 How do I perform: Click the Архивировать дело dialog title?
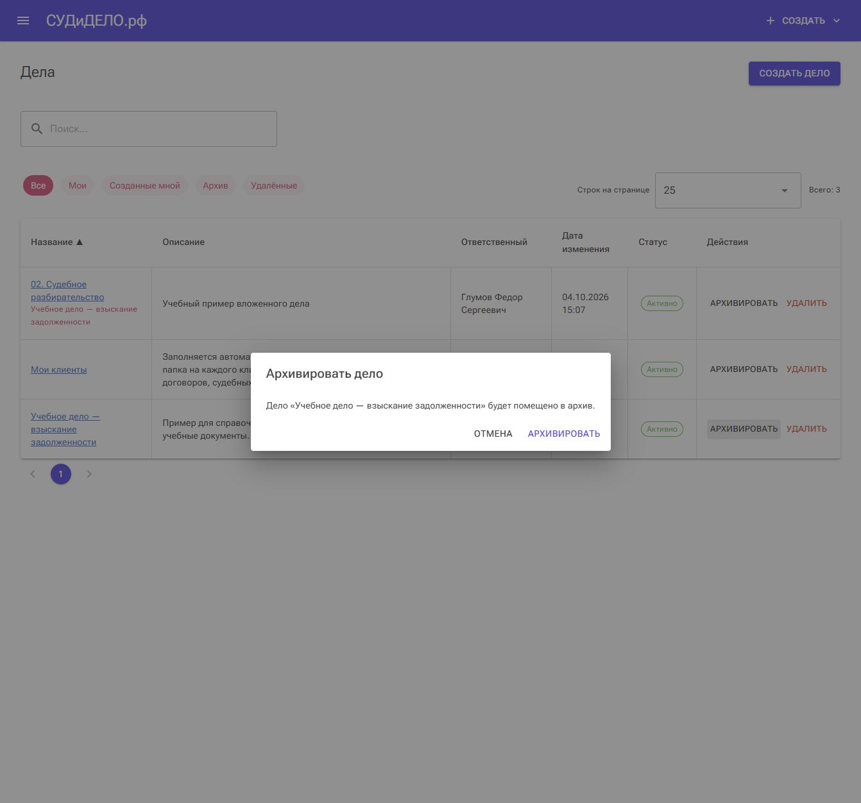pyautogui.click(x=325, y=374)
